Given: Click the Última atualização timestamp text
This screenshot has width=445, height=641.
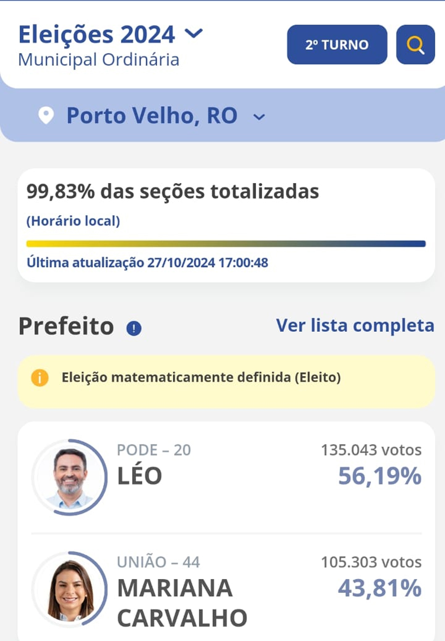Looking at the screenshot, I should click(x=147, y=263).
